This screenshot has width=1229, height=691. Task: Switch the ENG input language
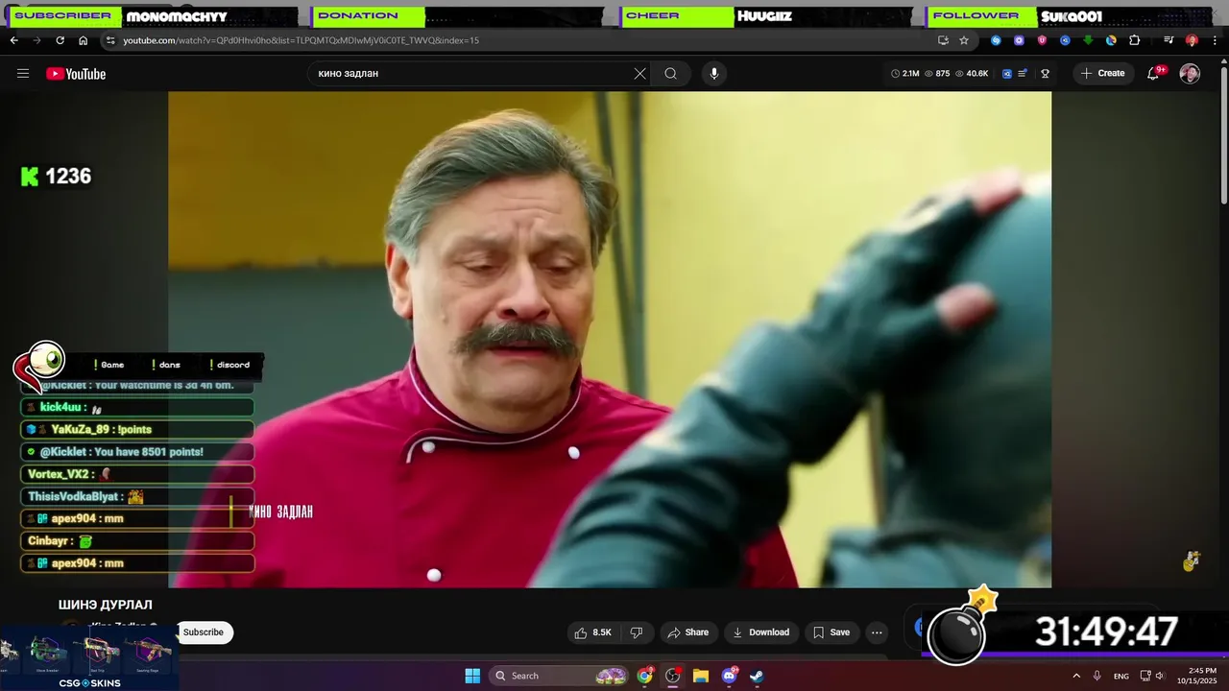point(1121,676)
